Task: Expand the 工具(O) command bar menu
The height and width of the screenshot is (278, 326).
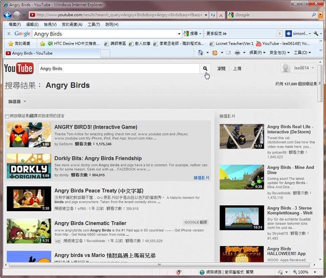Action: [x=302, y=53]
